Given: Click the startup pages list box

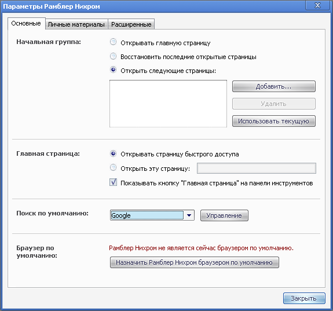Looking at the screenshot, I should point(168,104).
